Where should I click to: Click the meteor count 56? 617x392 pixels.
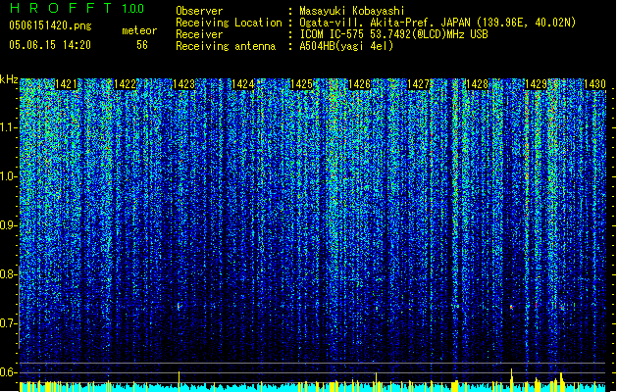tap(142, 45)
